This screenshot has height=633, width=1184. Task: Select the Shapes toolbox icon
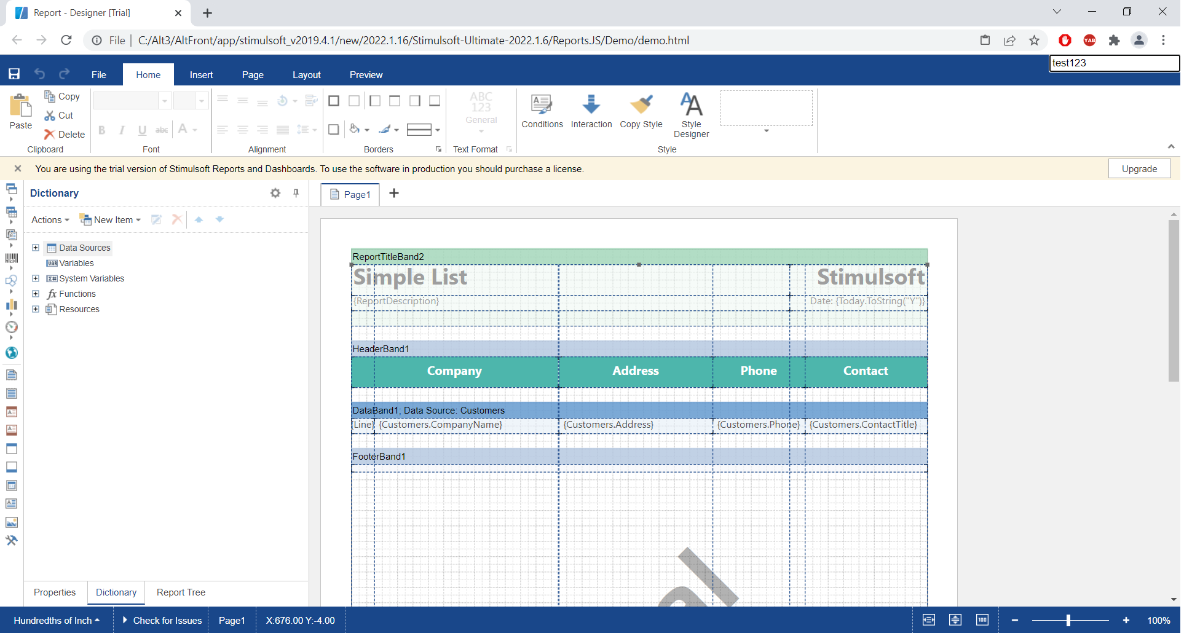[12, 281]
